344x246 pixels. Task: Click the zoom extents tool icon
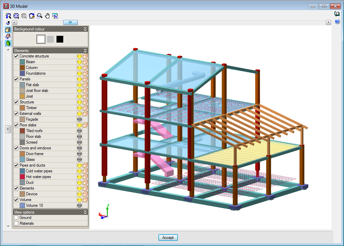(16, 16)
